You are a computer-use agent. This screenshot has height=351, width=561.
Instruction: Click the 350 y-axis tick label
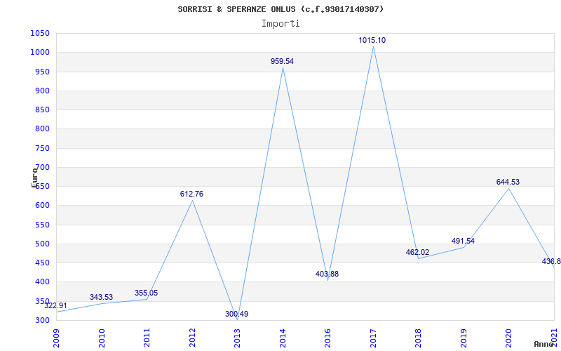tap(42, 301)
